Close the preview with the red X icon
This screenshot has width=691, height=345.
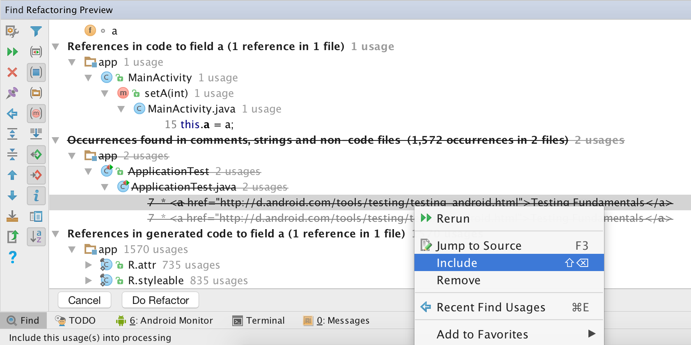[12, 72]
